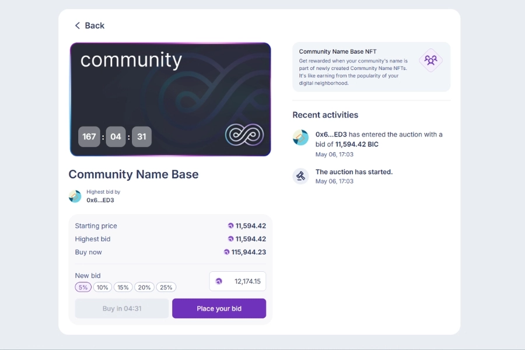This screenshot has height=350, width=525.
Task: Click the Back label text
Action: pyautogui.click(x=94, y=26)
